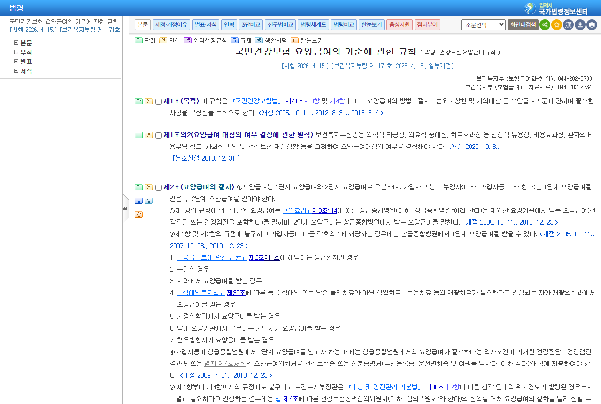Check the 제1조(목적) checkbox
601x404 pixels.
[158, 101]
